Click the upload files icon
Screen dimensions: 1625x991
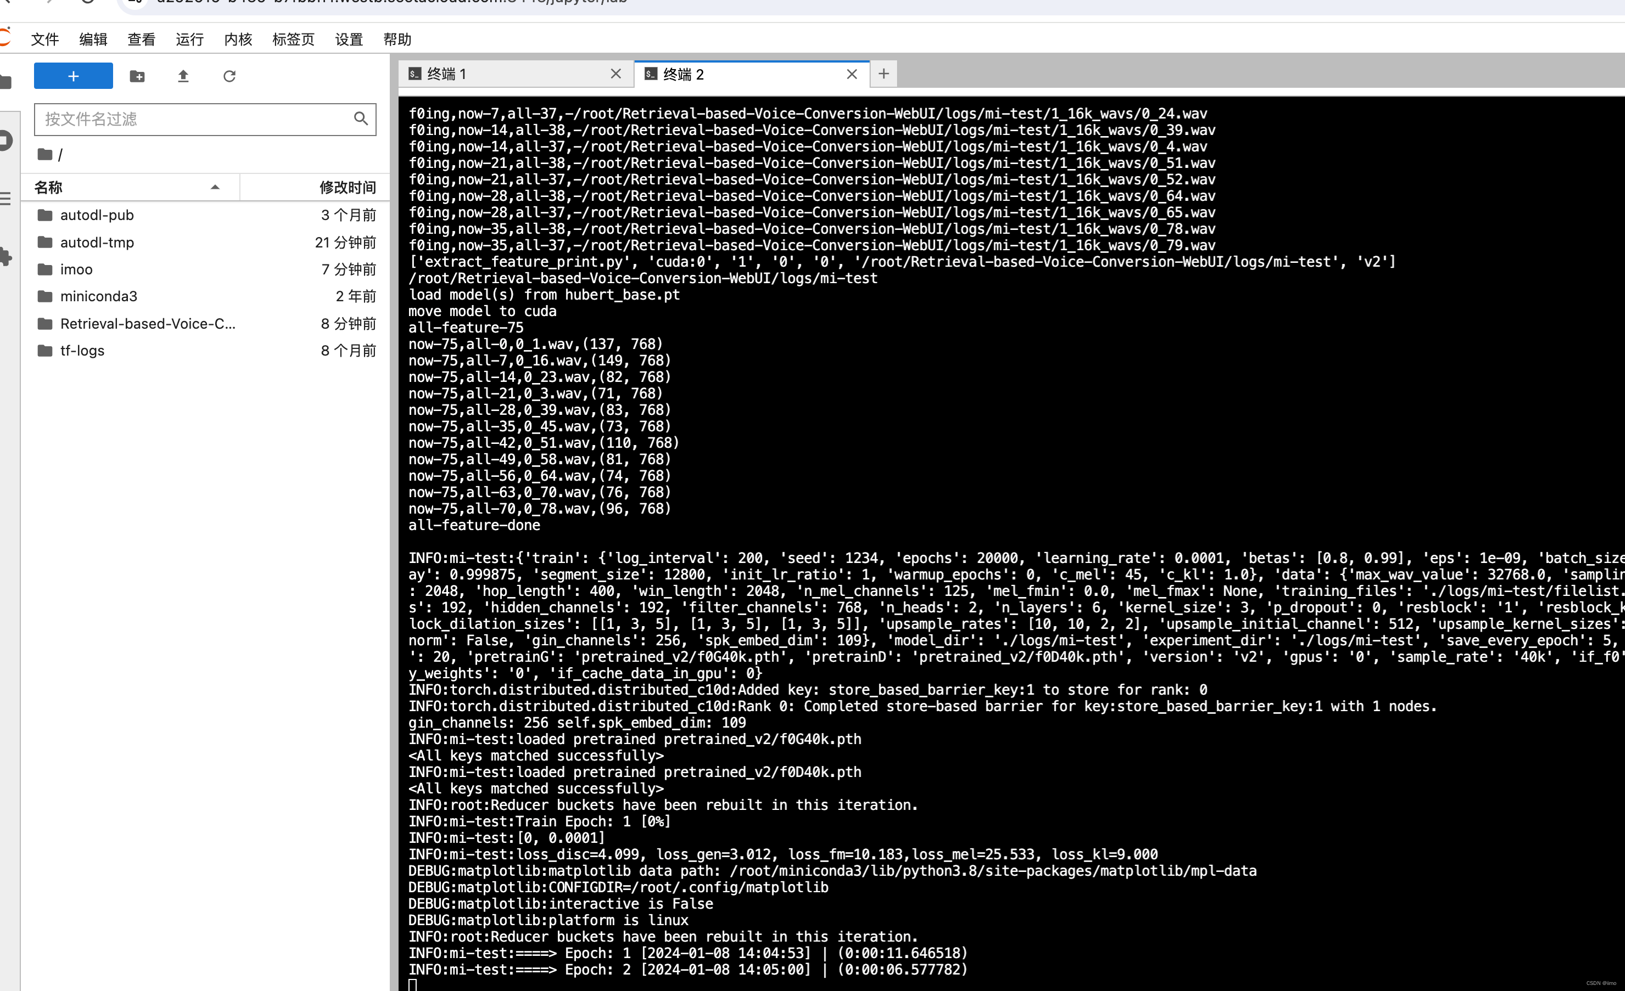[183, 76]
